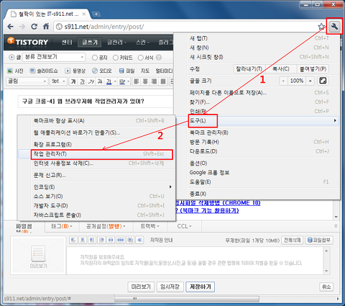Choose 인터넷 사용정보 삭제(C) menu item
Screen dimensions: 345x306
pyautogui.click(x=97, y=163)
